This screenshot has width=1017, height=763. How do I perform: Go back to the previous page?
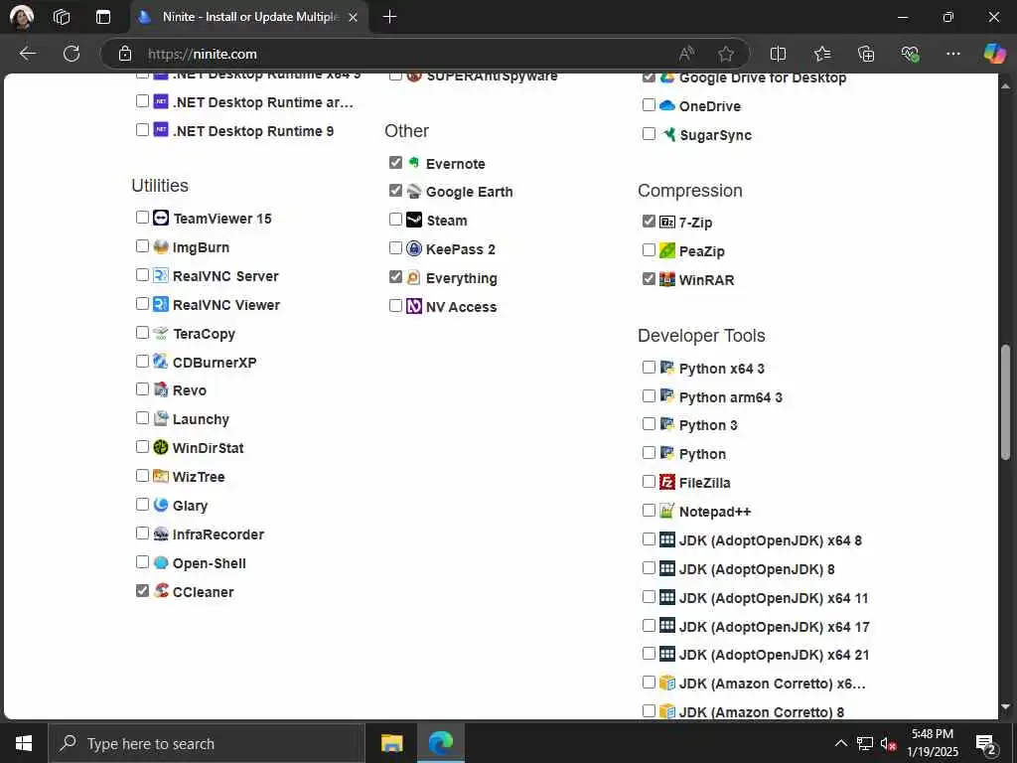(27, 54)
